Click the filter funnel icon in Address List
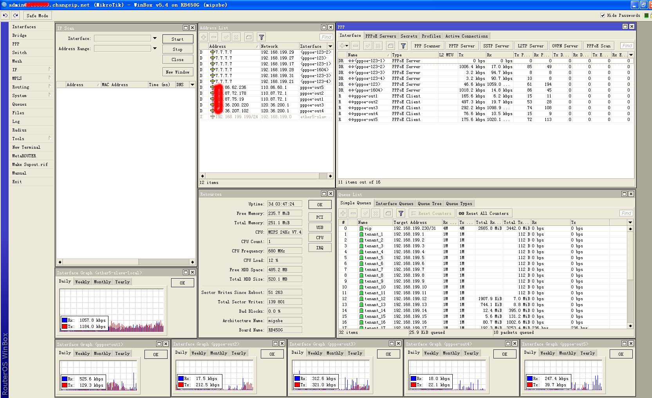The height and width of the screenshot is (398, 652). coord(261,37)
